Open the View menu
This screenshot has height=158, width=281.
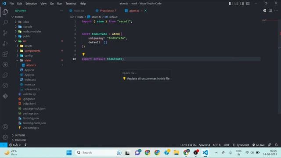click(x=43, y=4)
